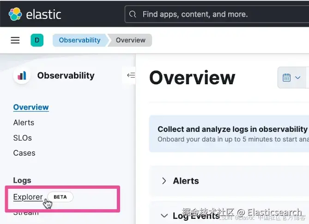Collapse the Log Events section
Viewport: 309px width, 224px height.
coord(164,216)
